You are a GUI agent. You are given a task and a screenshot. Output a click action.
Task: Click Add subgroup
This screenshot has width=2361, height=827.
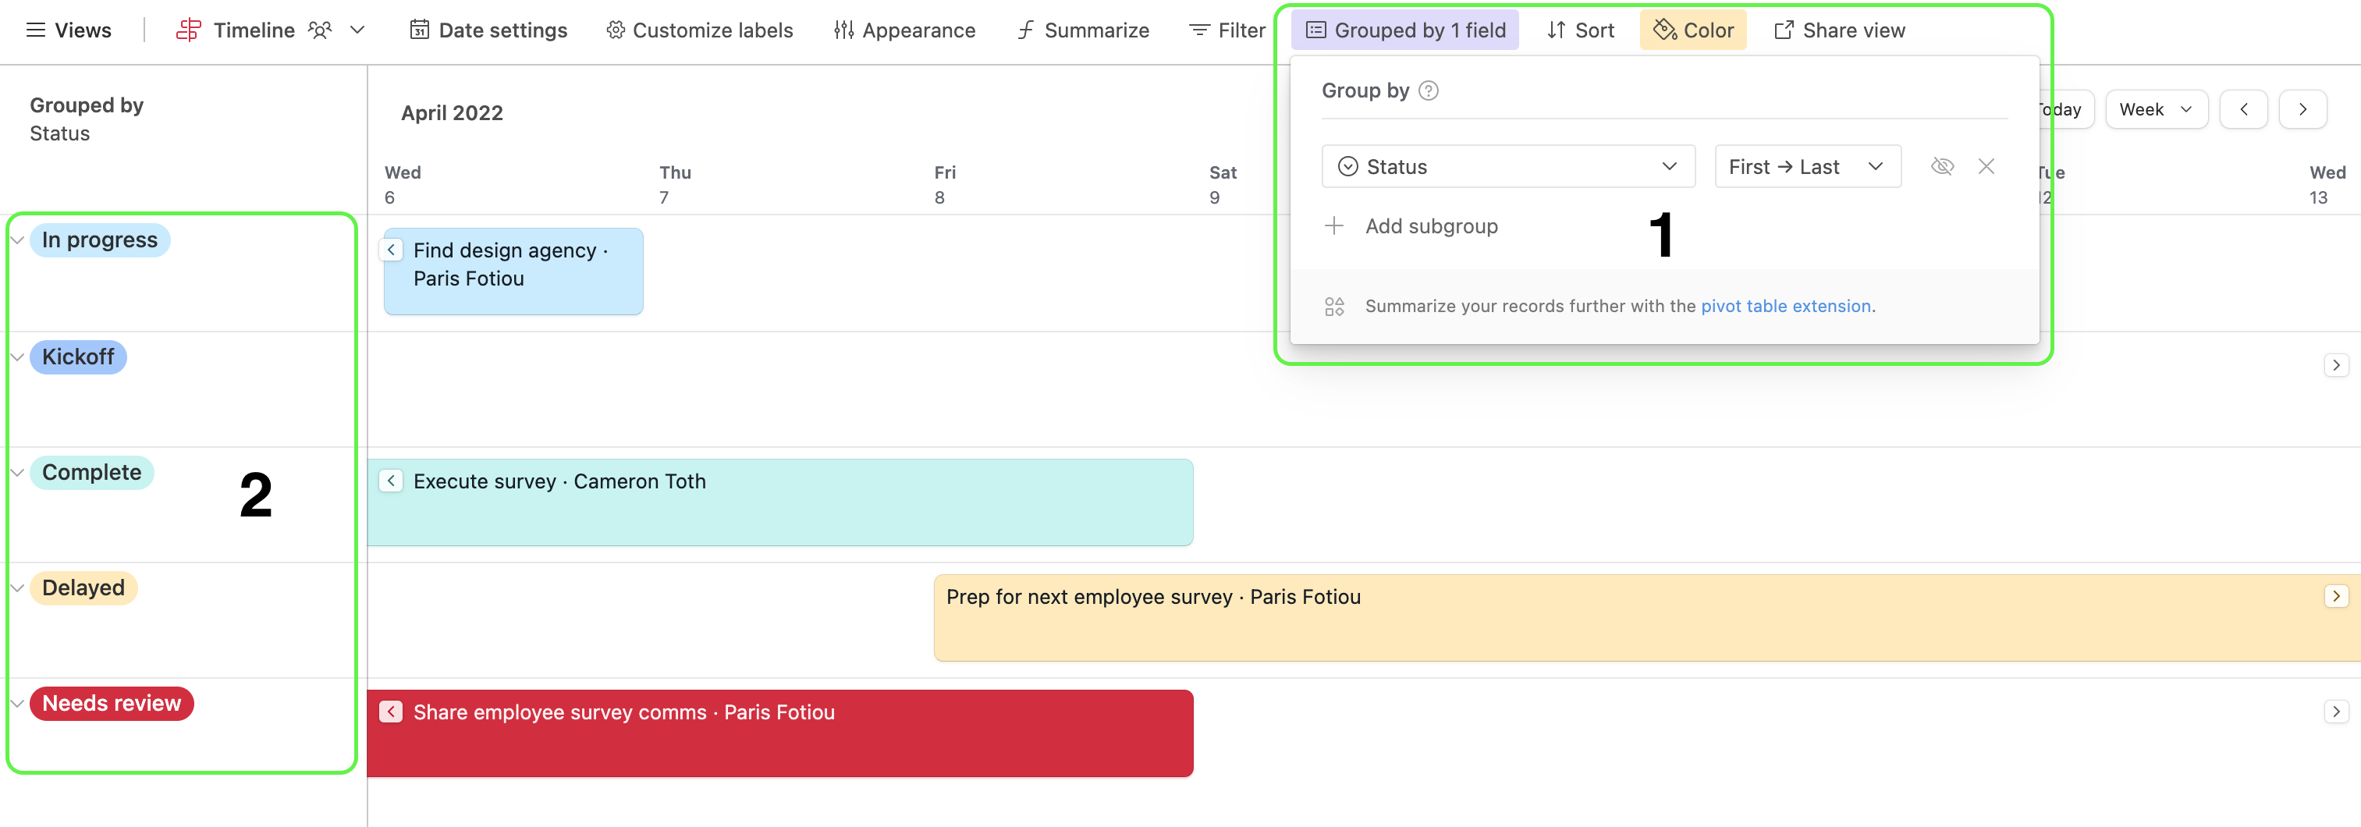coord(1411,226)
